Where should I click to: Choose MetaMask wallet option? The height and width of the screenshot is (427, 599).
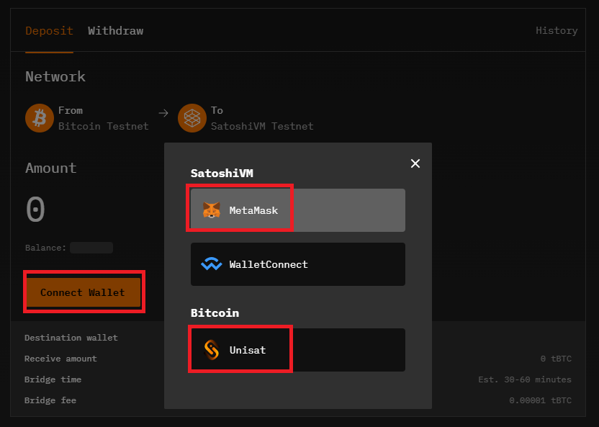[298, 210]
